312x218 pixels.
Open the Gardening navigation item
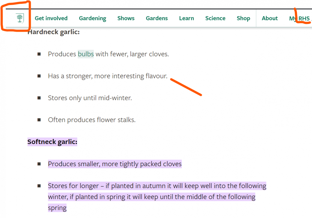pyautogui.click(x=93, y=18)
